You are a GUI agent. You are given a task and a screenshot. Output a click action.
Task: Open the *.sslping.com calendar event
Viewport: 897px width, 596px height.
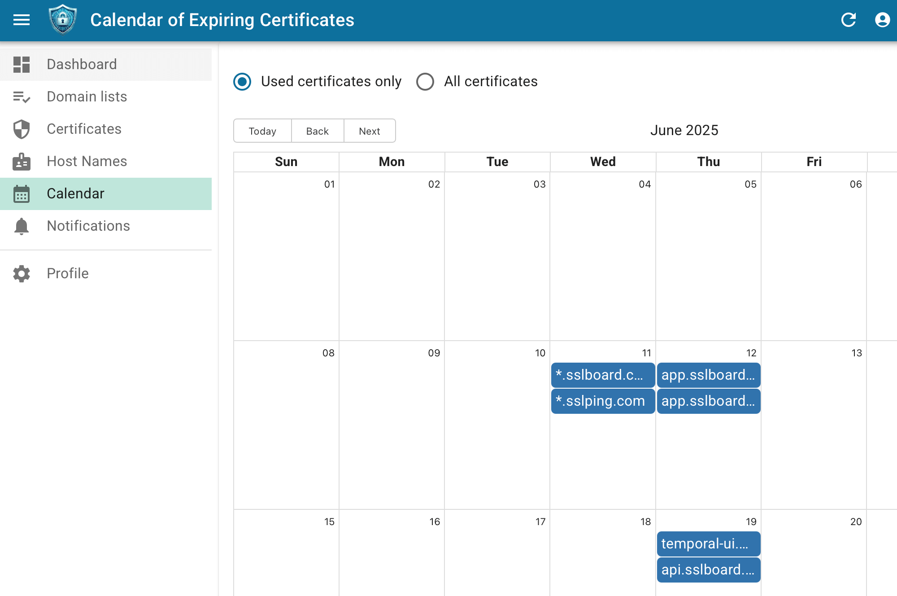(x=602, y=401)
